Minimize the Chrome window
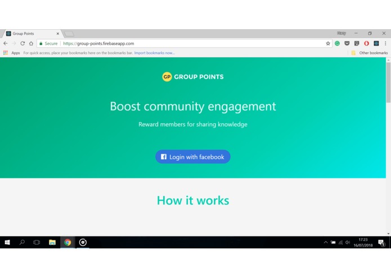Screen dimensions: 391x277 (x=356, y=33)
